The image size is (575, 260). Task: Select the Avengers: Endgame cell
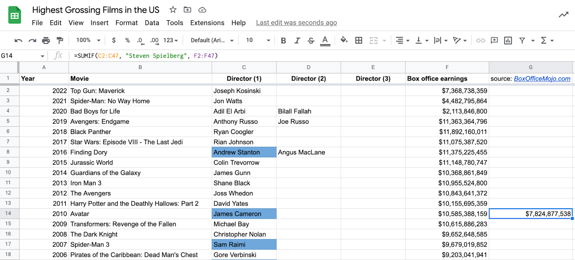tap(140, 122)
